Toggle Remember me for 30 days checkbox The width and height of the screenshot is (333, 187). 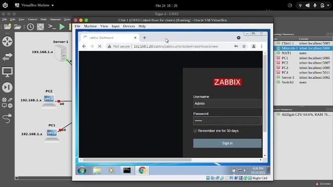click(x=195, y=131)
